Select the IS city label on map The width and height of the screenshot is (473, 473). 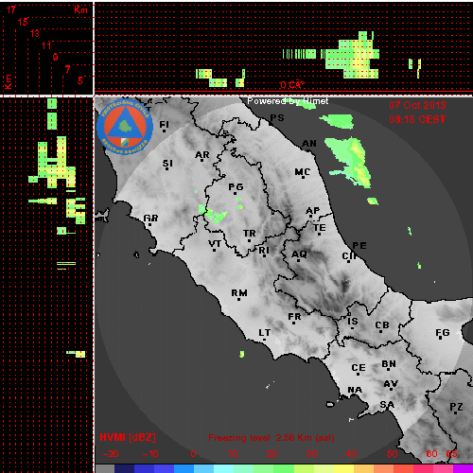[353, 322]
